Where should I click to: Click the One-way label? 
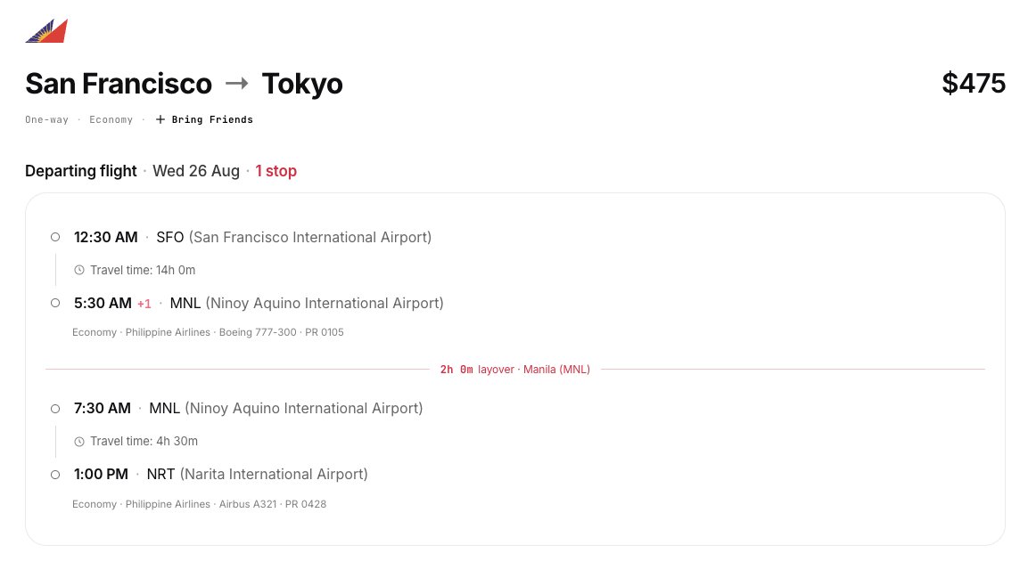pyautogui.click(x=46, y=119)
